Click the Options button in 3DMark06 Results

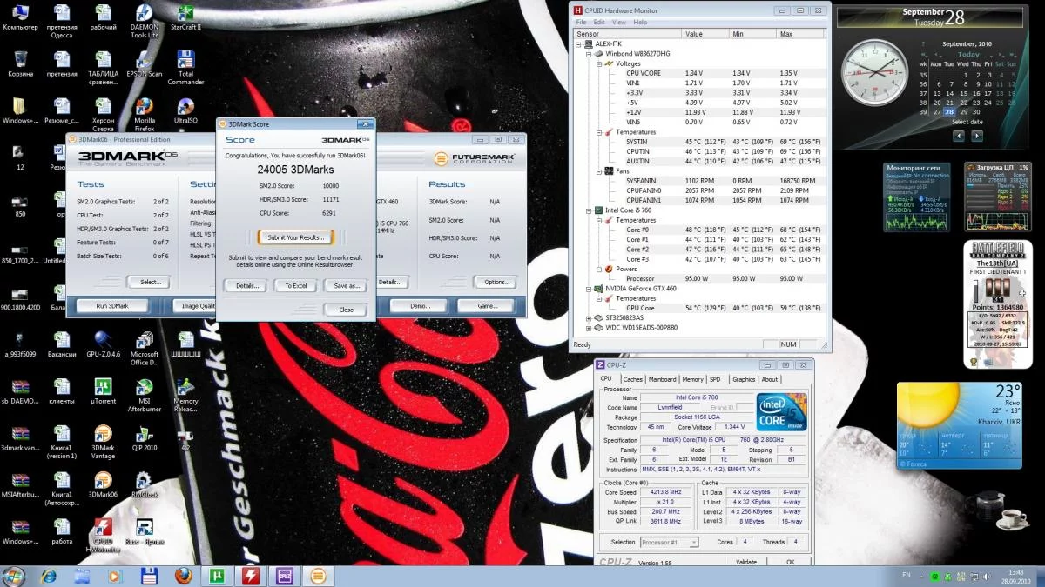pos(496,282)
